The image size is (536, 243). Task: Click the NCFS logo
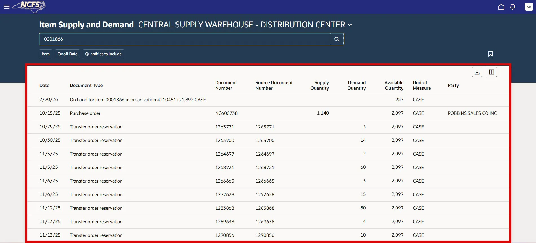click(x=29, y=6)
